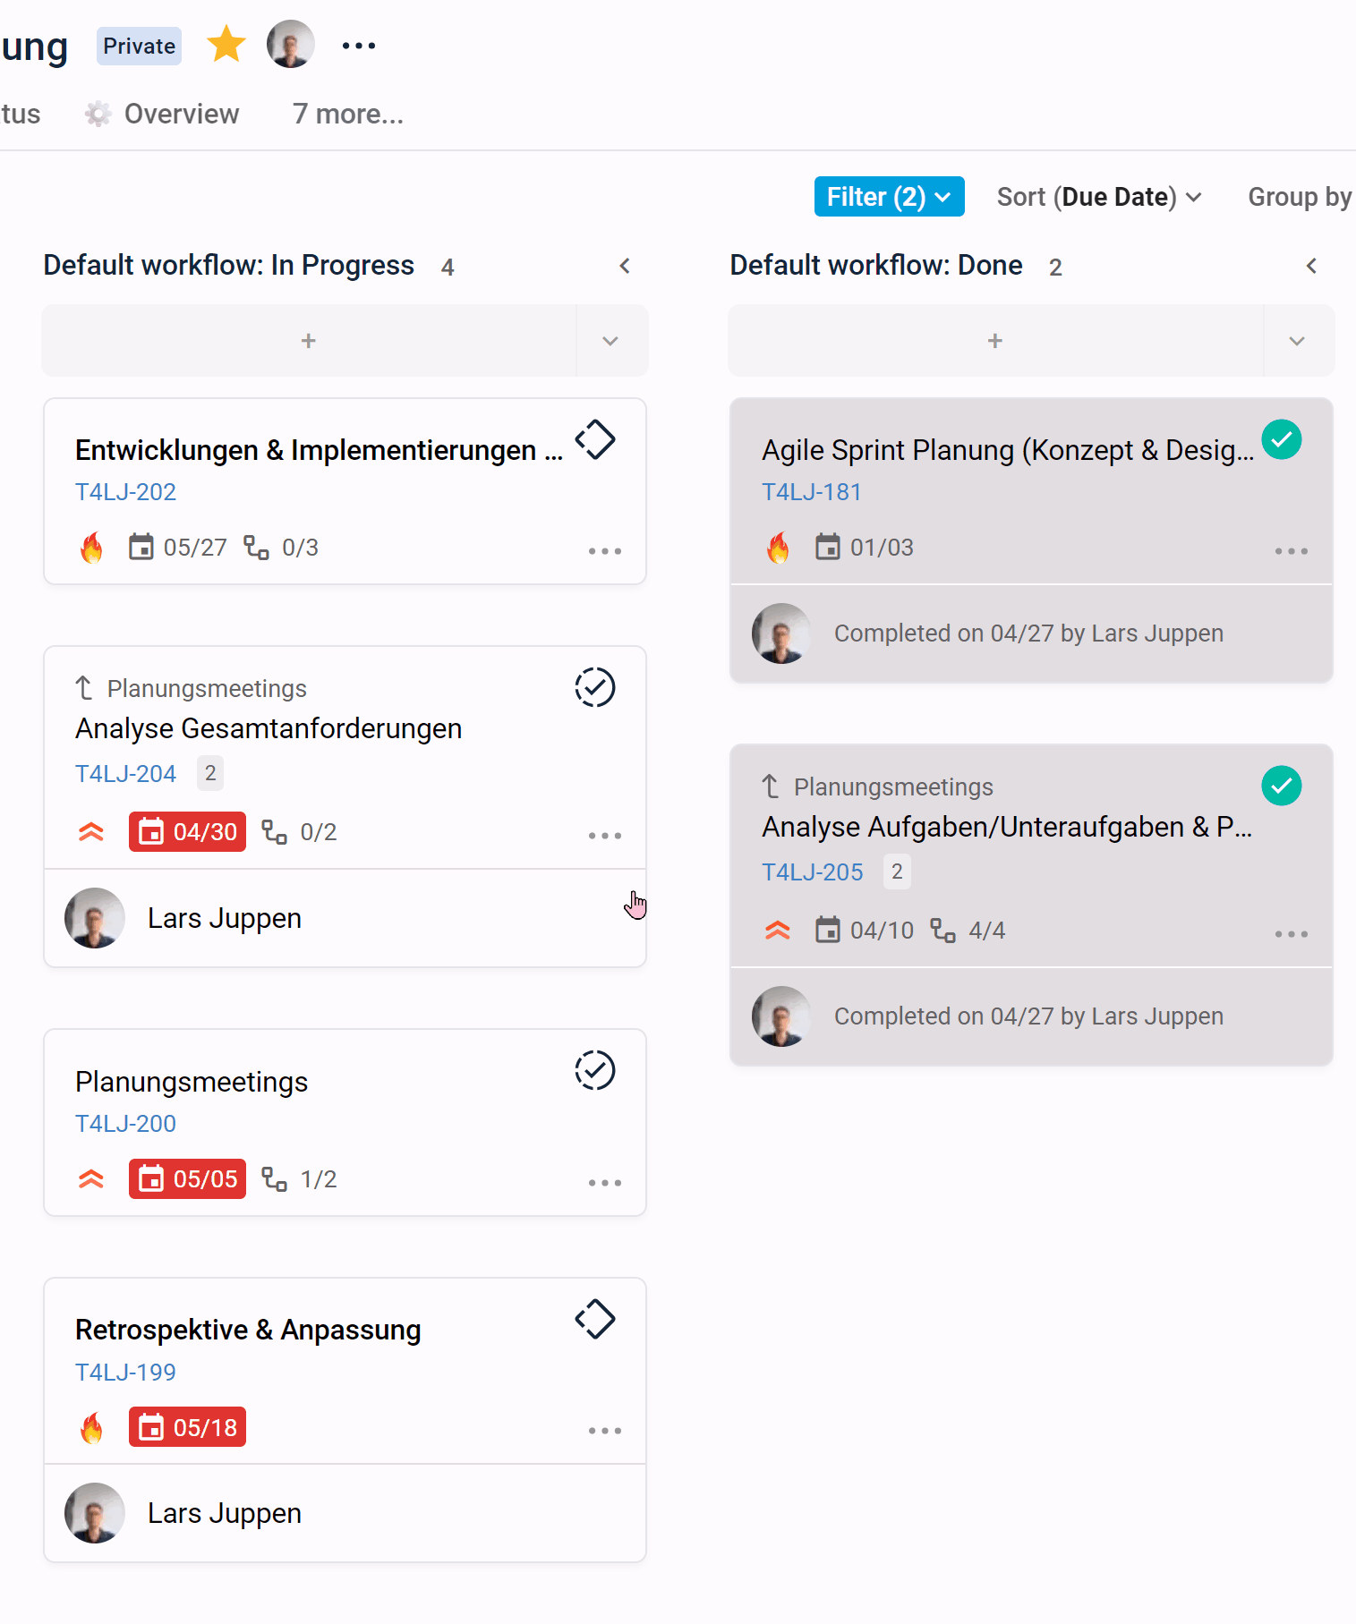The width and height of the screenshot is (1356, 1624).
Task: Click the gold favorite star icon
Action: (x=226, y=45)
